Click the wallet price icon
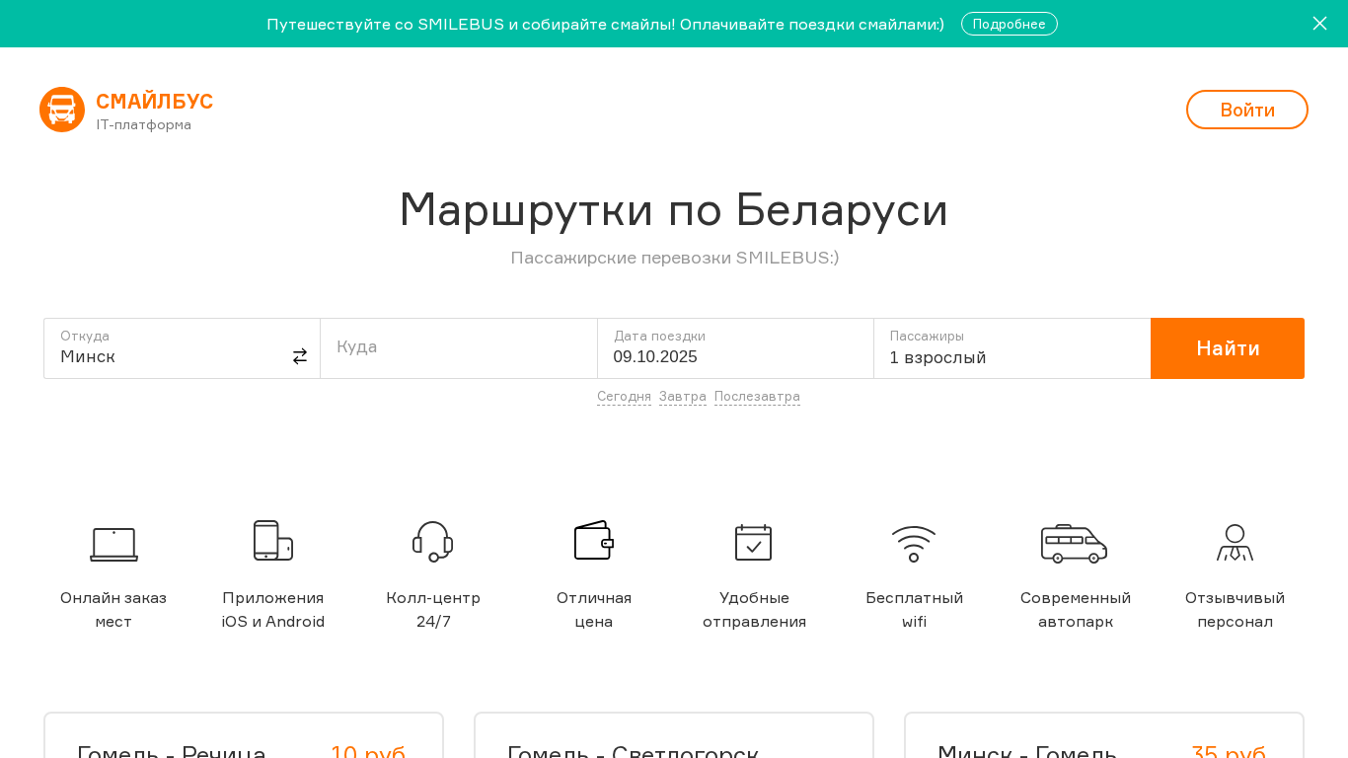The image size is (1348, 758). click(x=594, y=540)
